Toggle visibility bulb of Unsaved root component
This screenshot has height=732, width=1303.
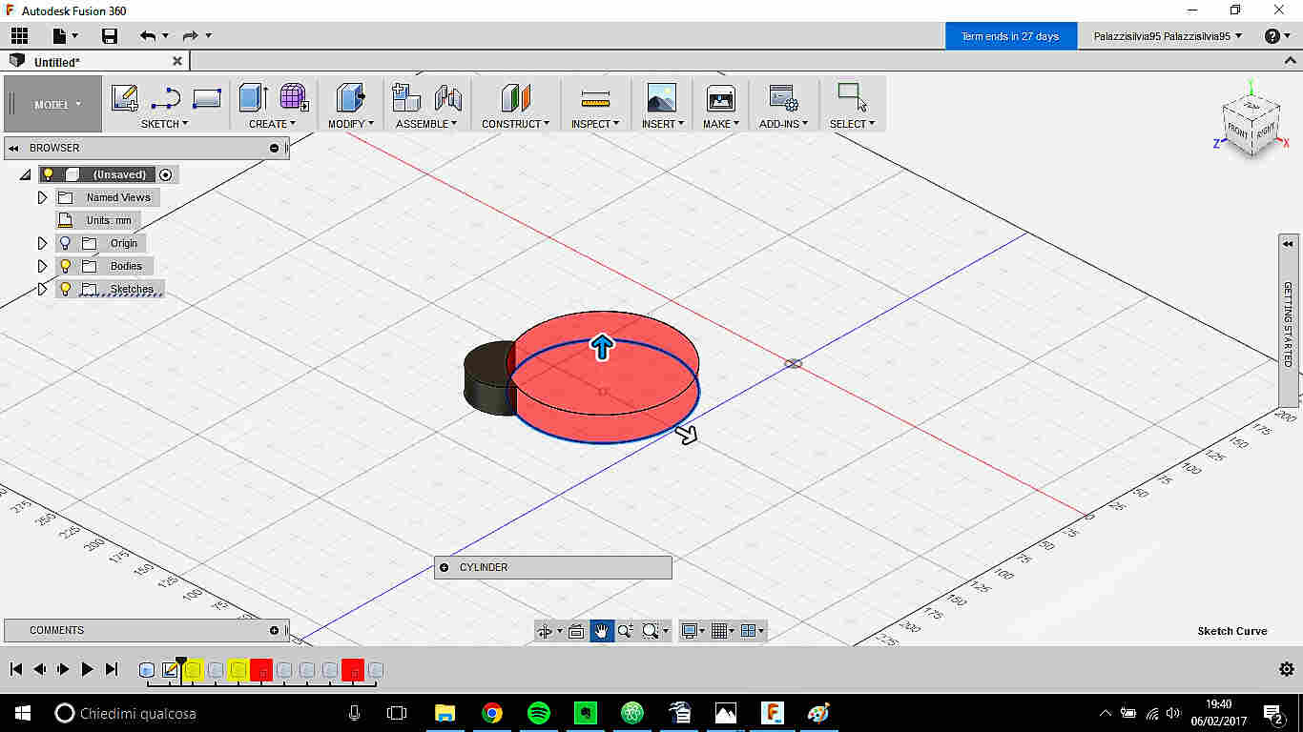48,174
